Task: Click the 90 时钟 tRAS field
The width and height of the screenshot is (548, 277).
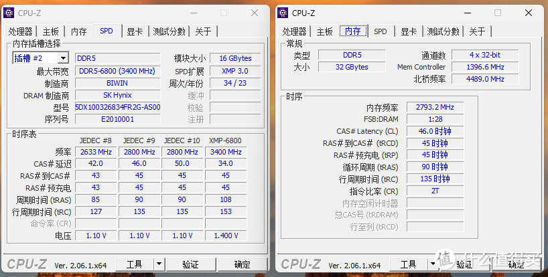Action: click(435, 167)
